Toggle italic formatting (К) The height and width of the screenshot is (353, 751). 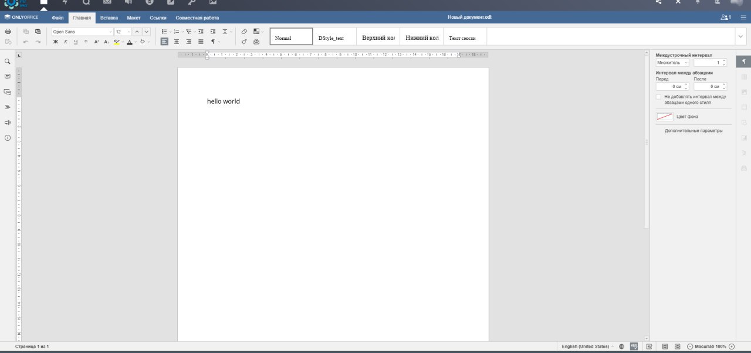[x=66, y=42]
